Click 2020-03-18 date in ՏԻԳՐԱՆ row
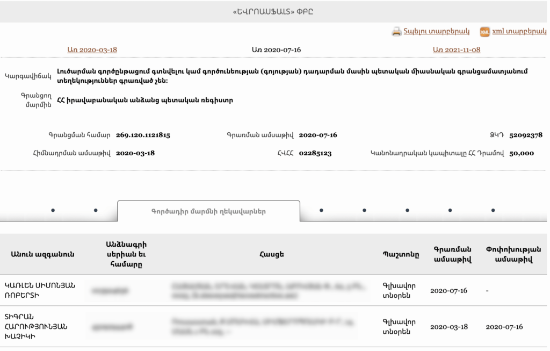 [x=449, y=327]
